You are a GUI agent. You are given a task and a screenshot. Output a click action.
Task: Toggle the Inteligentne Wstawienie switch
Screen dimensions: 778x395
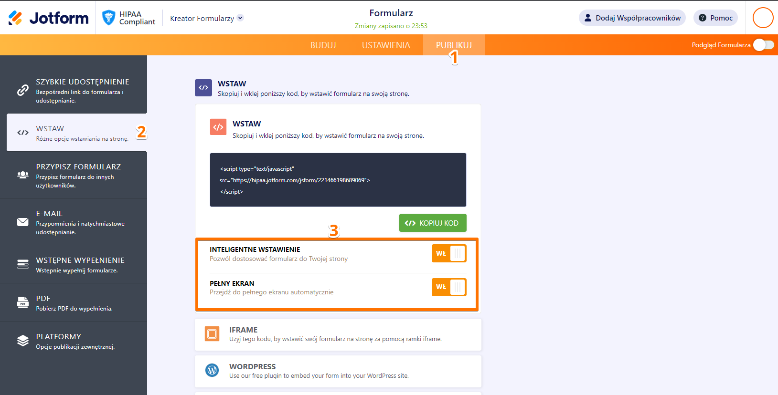point(449,253)
